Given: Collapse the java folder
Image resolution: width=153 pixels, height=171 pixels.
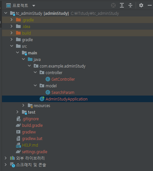Looking at the screenshot, I should [x=23, y=59].
